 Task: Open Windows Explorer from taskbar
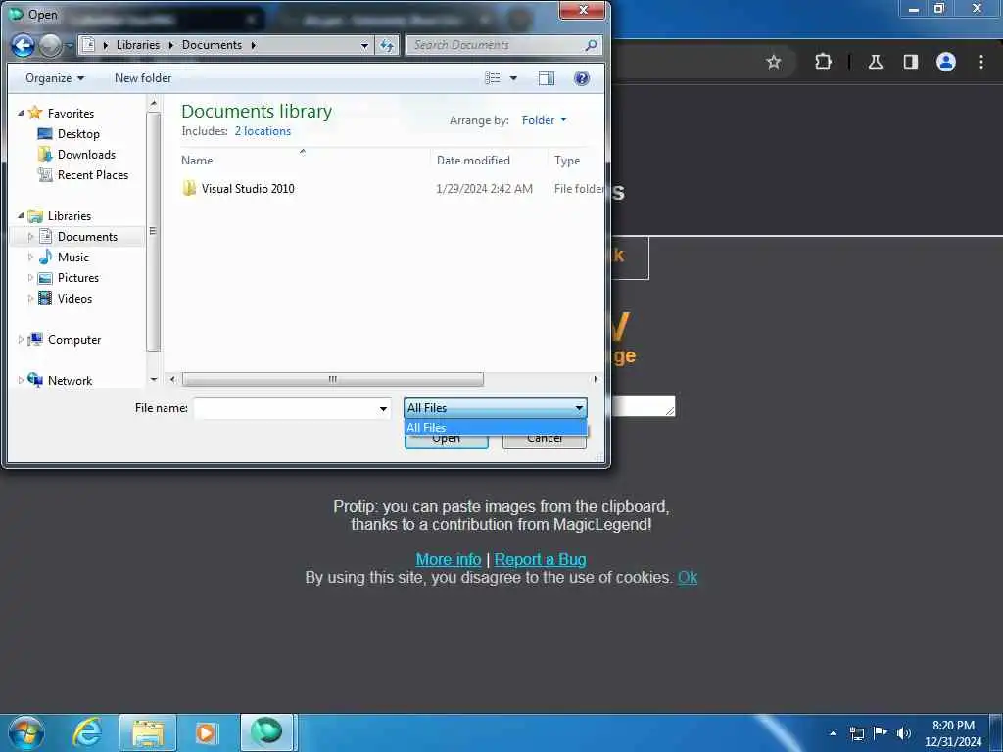[x=148, y=732]
